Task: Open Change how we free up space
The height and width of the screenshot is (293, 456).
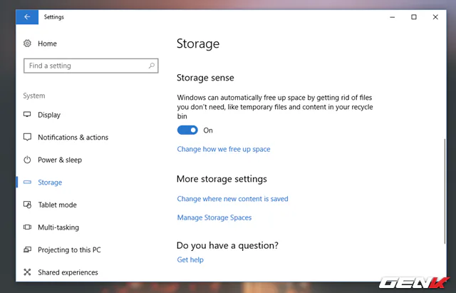Action: (x=224, y=149)
